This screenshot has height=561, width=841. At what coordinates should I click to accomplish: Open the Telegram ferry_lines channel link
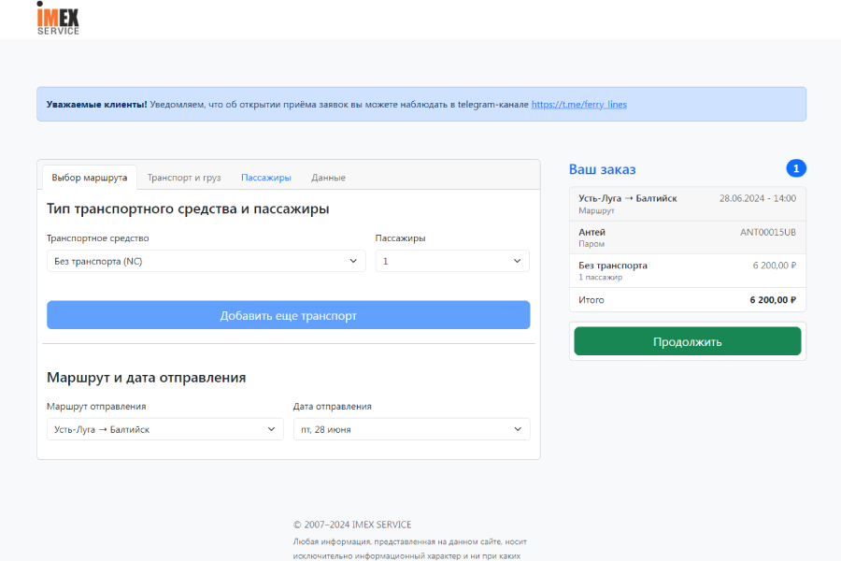[578, 105]
